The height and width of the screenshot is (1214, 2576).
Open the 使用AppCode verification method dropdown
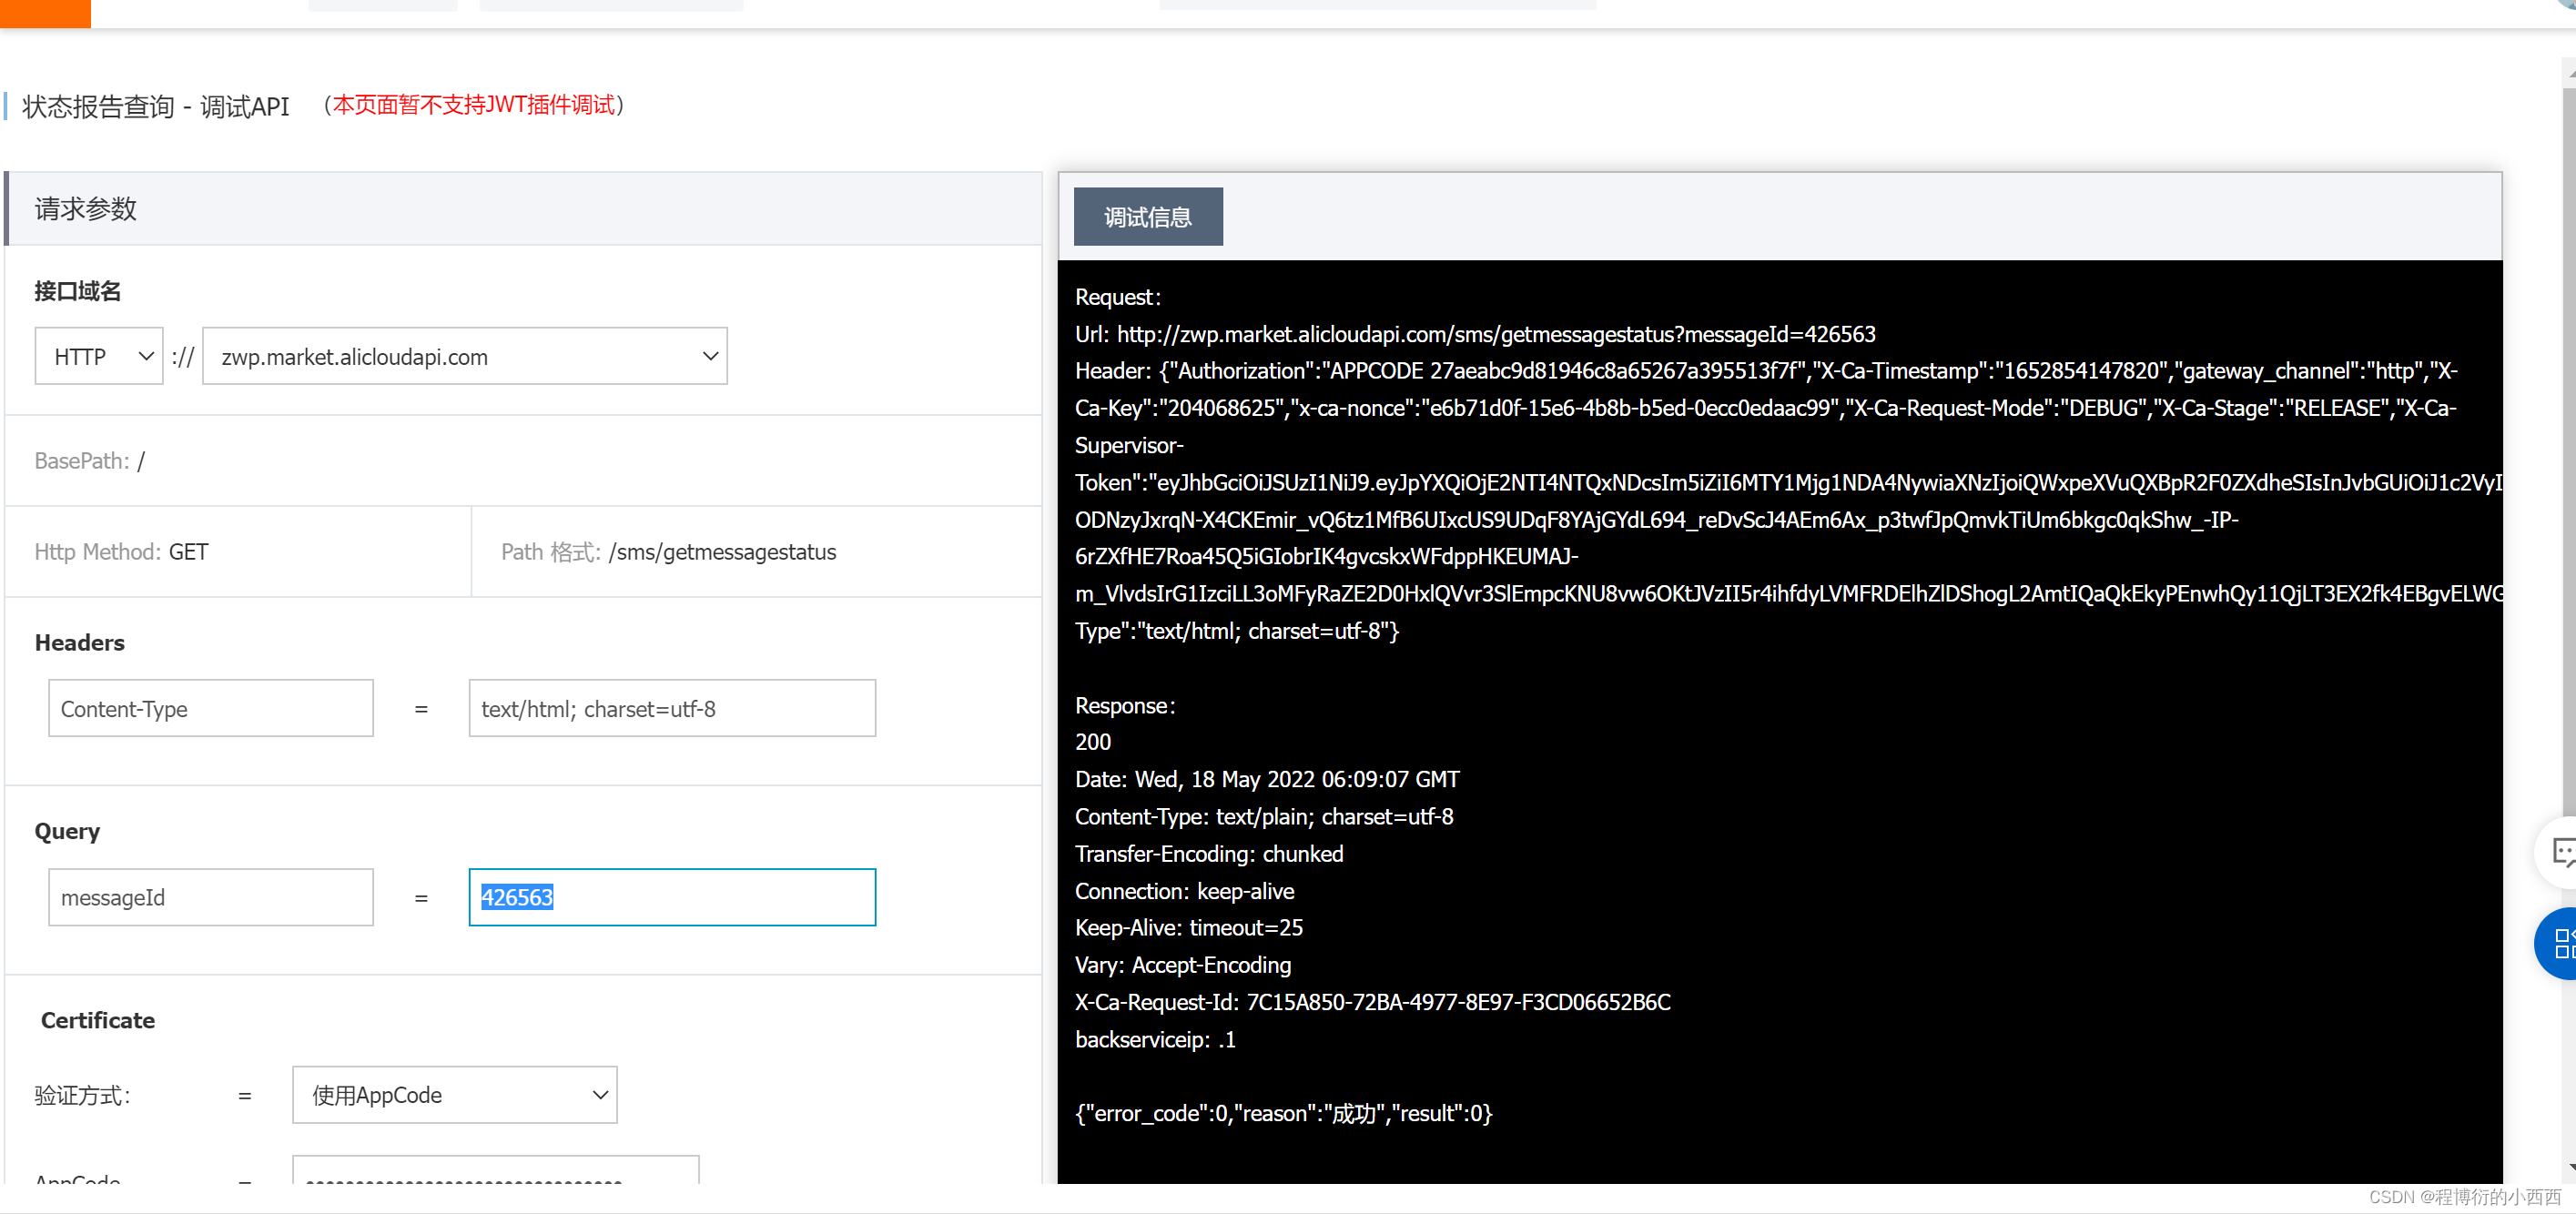(454, 1095)
